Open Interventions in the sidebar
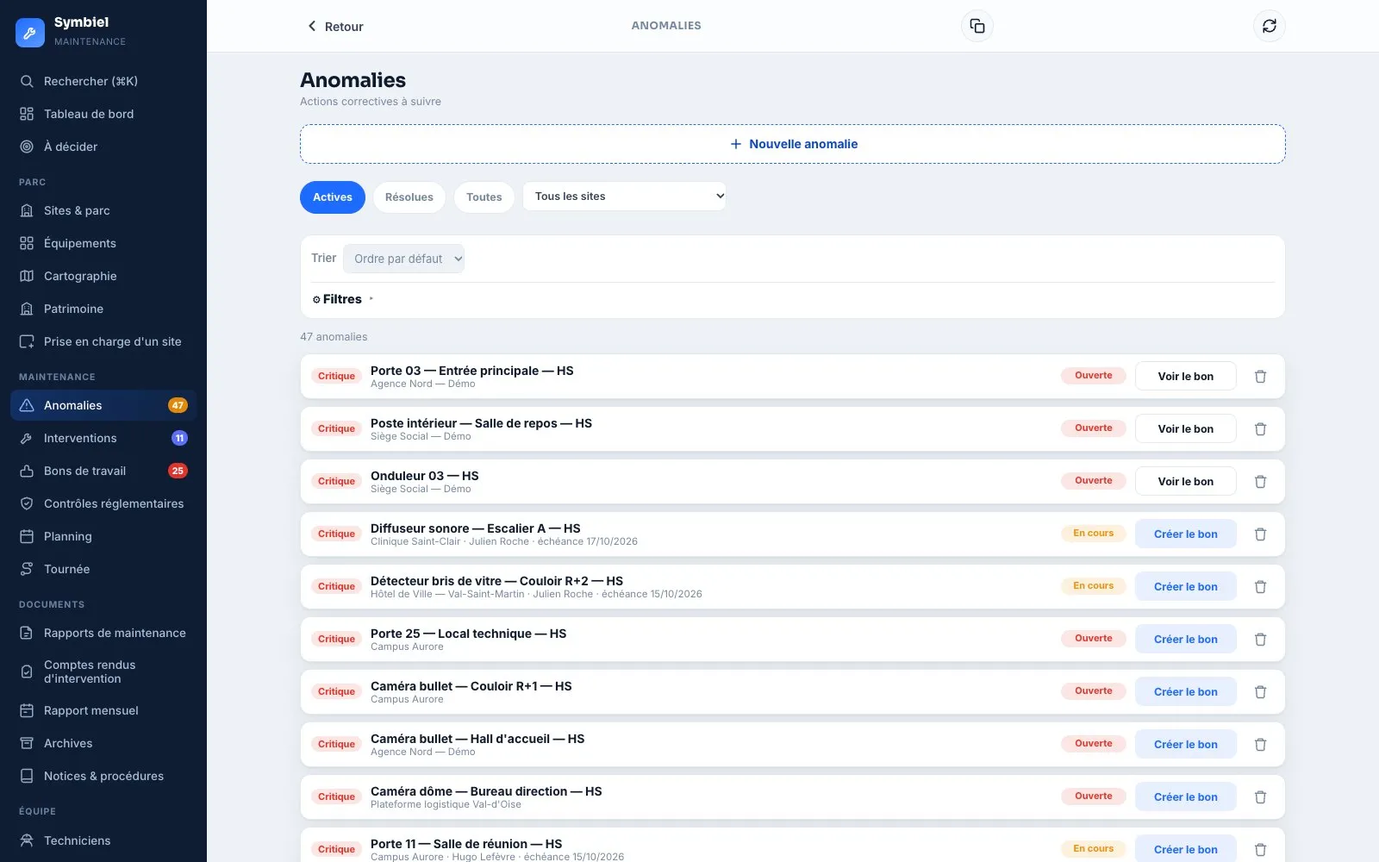Screen dimensions: 1379x862 tap(103, 438)
